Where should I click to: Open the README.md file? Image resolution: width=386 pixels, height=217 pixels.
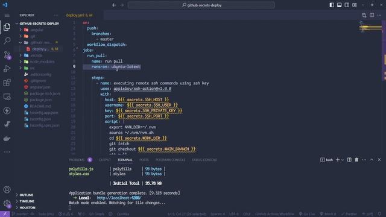coord(40,107)
